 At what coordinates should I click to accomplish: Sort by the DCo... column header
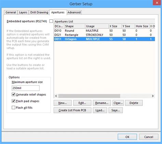click(59, 26)
